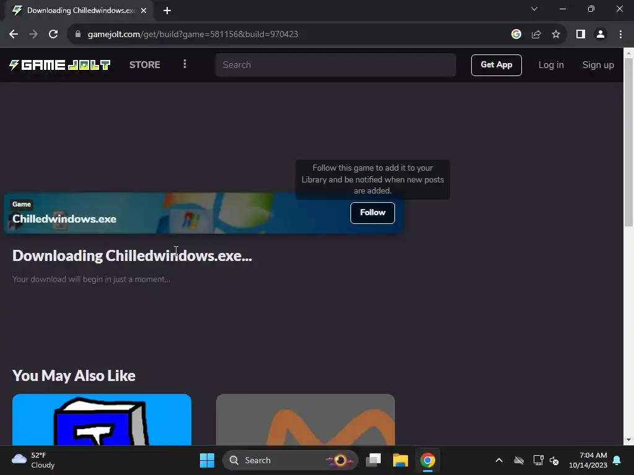
Task: Go back in browser history
Action: 14,35
